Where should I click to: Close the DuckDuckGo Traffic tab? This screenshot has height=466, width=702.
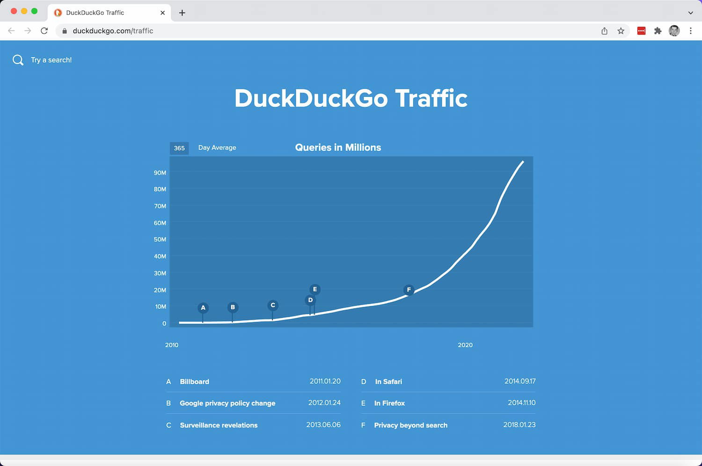(x=162, y=13)
